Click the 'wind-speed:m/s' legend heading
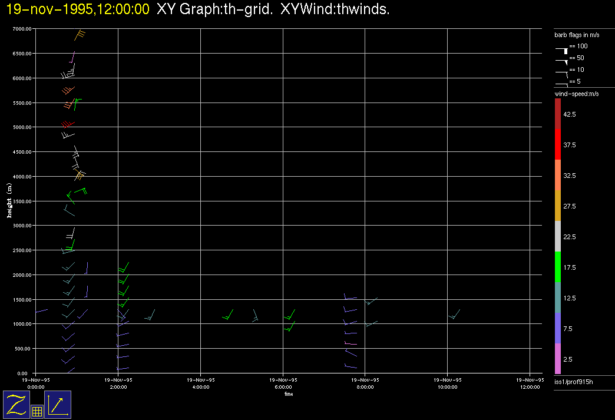The height and width of the screenshot is (420, 615). [574, 94]
